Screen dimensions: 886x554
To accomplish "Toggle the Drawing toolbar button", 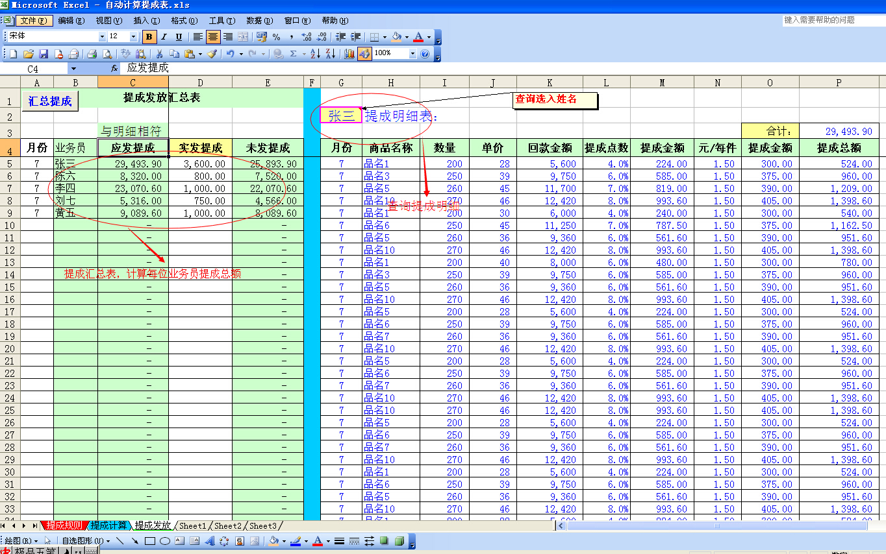I will click(x=364, y=54).
